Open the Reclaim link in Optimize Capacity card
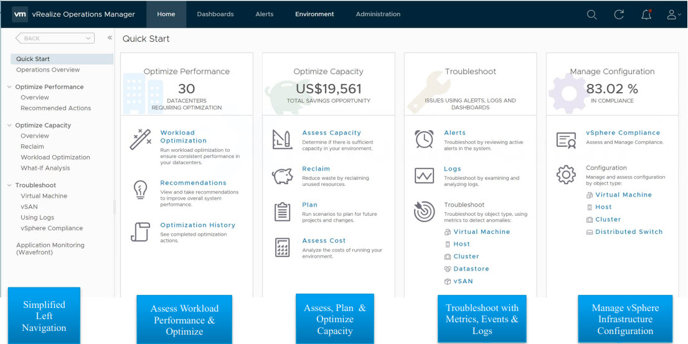The width and height of the screenshot is (688, 344). point(316,169)
